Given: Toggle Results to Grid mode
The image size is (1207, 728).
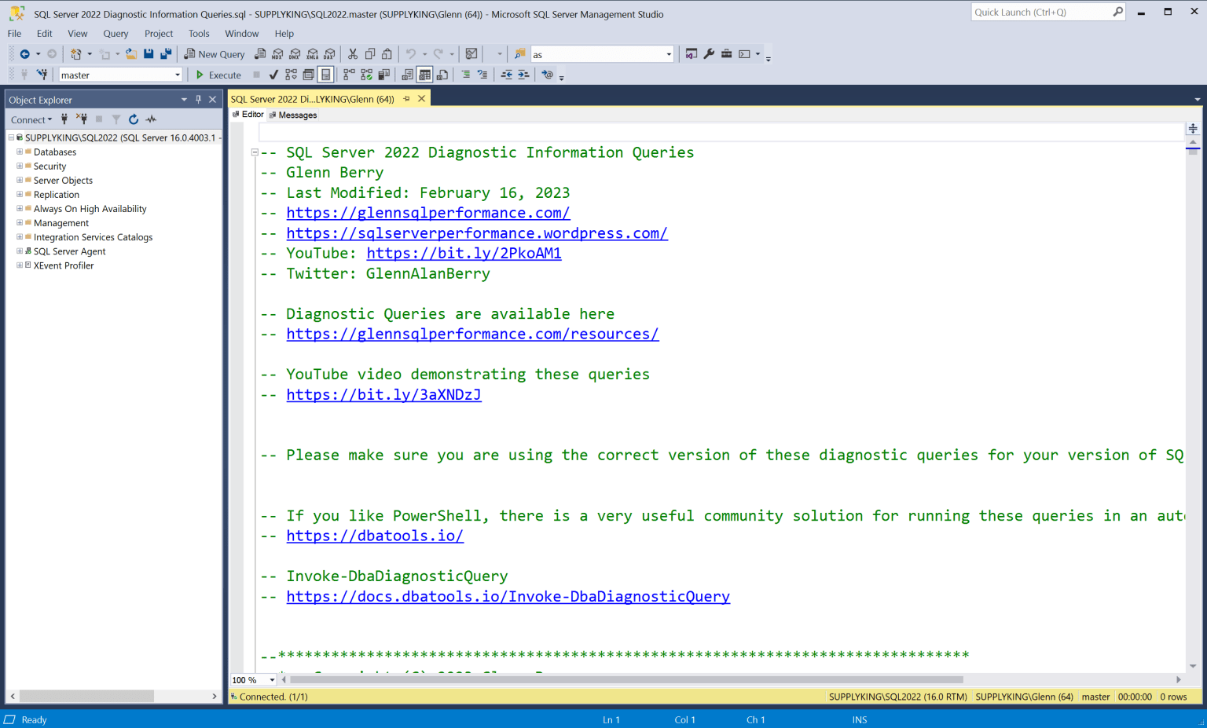Looking at the screenshot, I should coord(425,74).
